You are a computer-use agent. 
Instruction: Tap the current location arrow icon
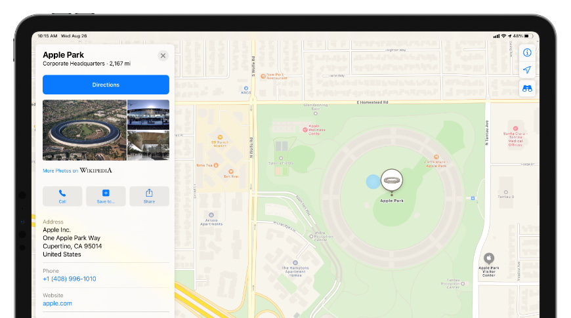(x=526, y=70)
